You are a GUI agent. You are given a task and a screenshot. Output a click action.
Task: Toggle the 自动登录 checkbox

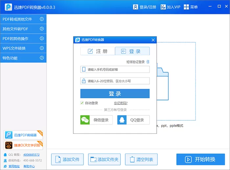pyautogui.click(x=82, y=103)
